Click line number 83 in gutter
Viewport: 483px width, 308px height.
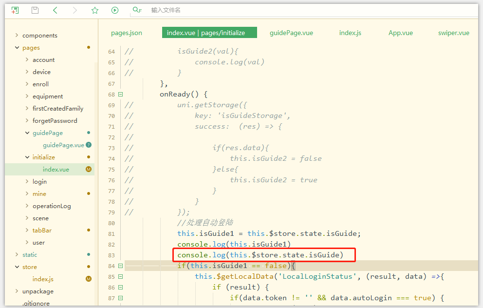coord(111,255)
